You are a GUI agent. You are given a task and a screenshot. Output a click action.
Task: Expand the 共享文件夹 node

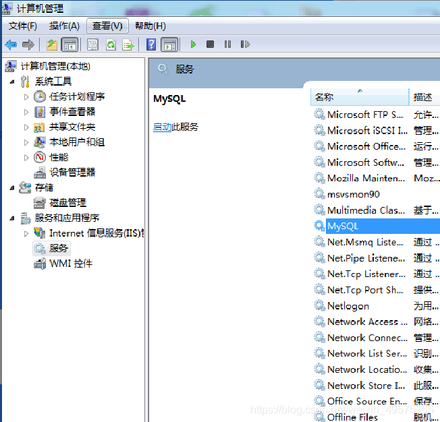click(x=26, y=127)
